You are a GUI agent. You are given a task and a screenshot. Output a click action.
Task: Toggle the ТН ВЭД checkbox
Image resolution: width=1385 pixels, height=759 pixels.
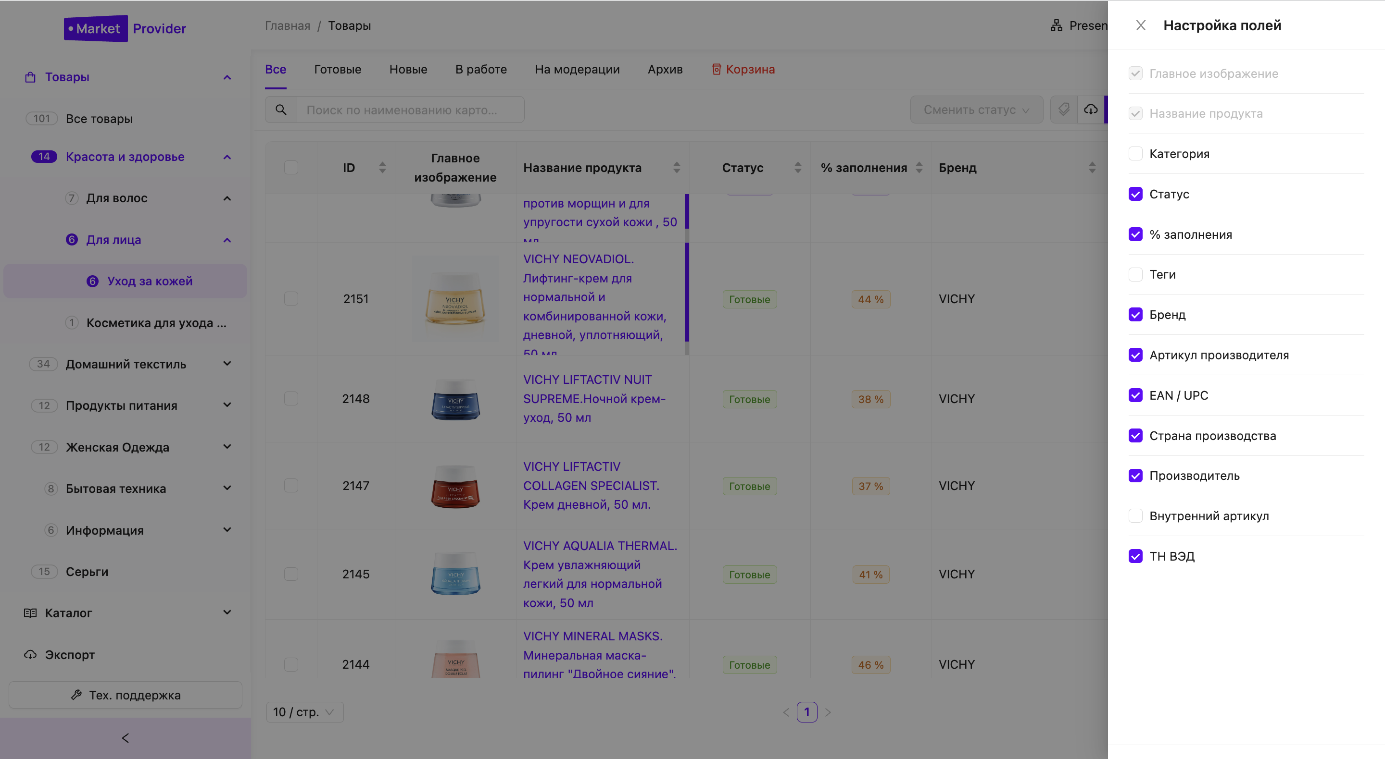pos(1135,556)
